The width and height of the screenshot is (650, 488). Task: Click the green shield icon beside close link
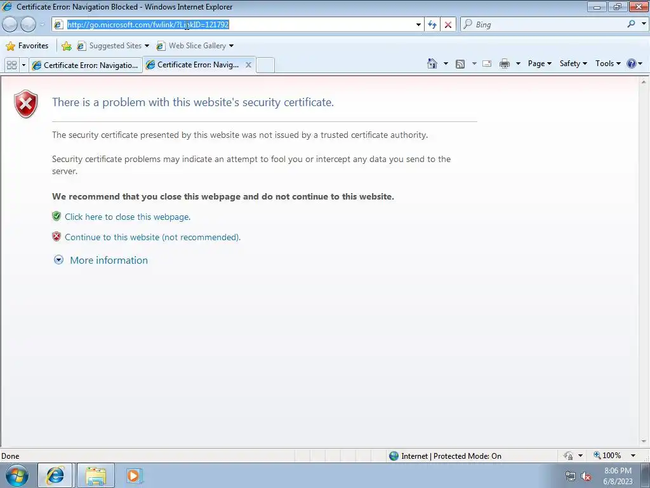click(x=56, y=216)
